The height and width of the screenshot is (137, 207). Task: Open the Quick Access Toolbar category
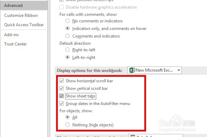click(x=24, y=25)
